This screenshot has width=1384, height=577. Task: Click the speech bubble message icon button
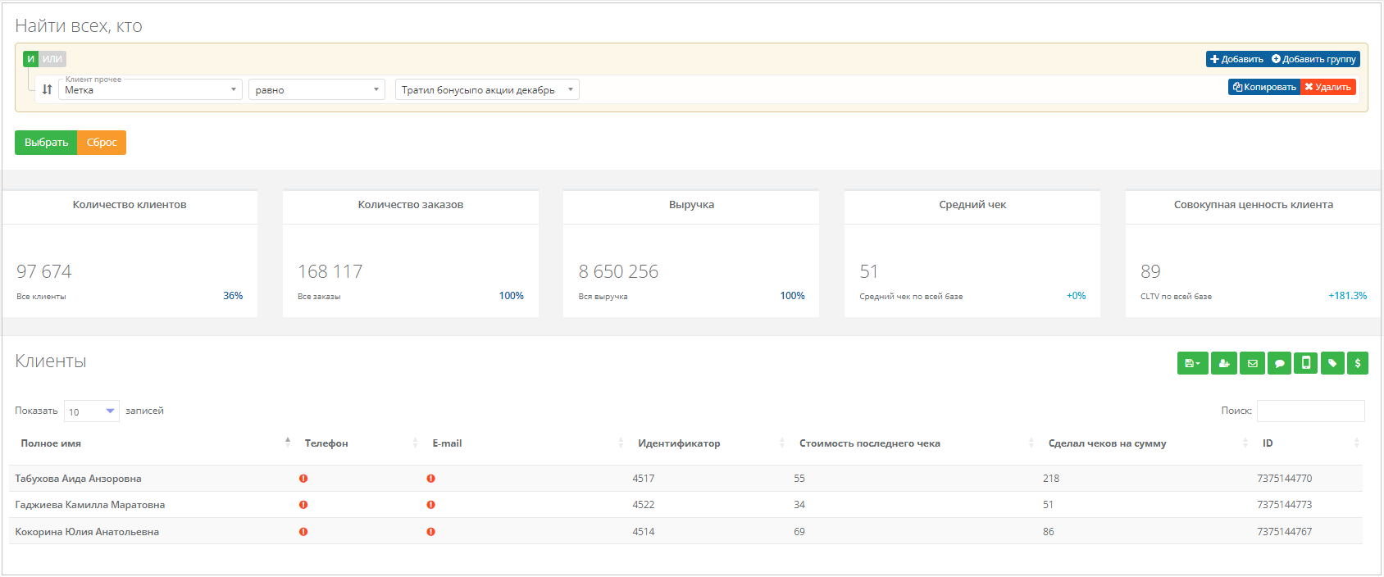[x=1279, y=363]
